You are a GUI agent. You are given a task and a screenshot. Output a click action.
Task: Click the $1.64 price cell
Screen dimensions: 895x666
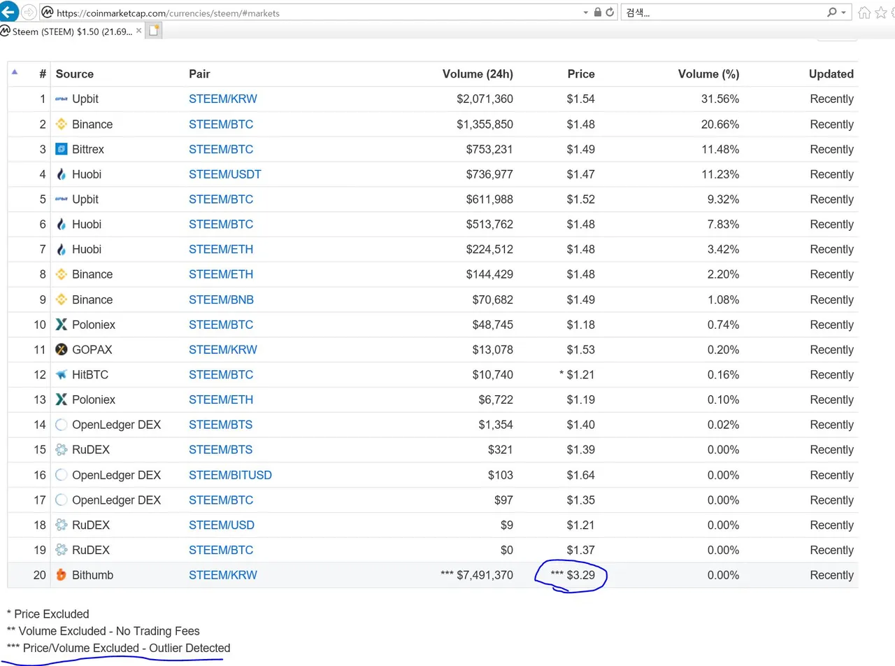pyautogui.click(x=581, y=475)
